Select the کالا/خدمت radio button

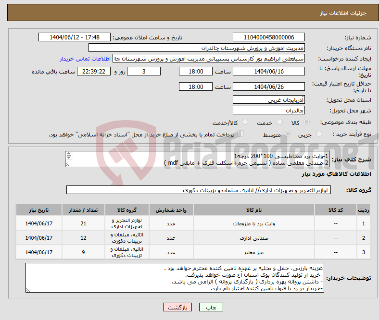tap(245, 123)
